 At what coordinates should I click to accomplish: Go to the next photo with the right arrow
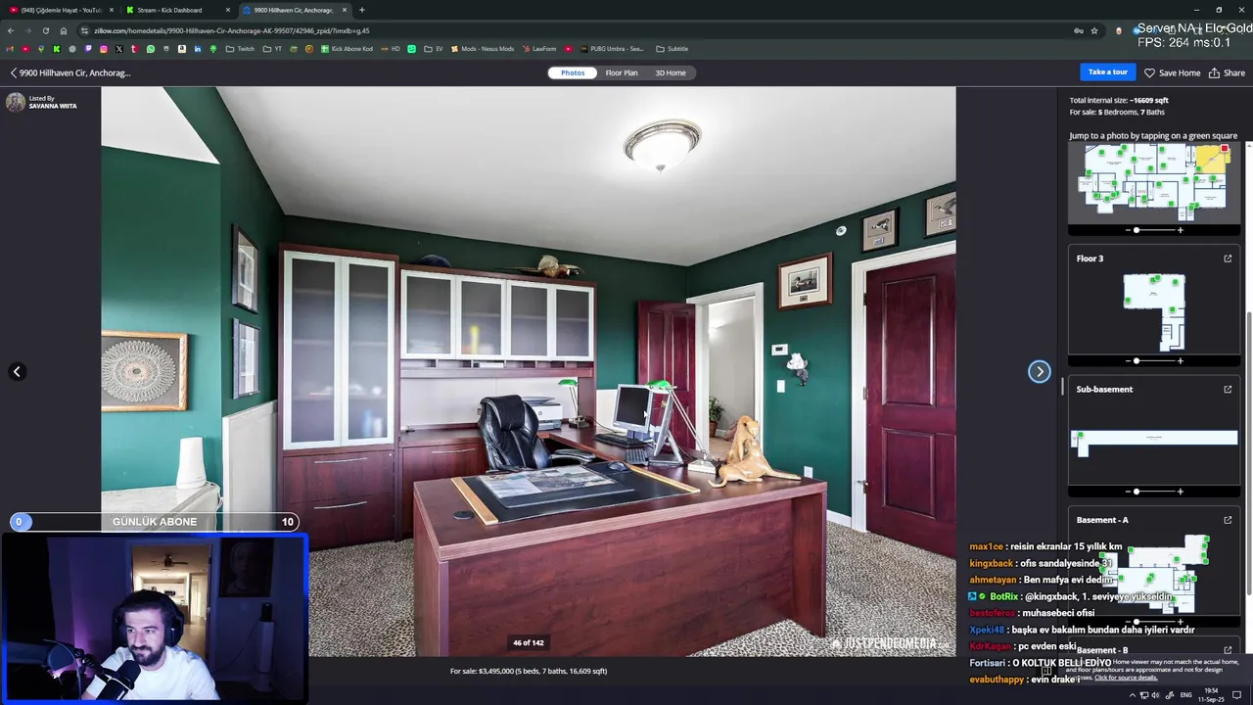(1039, 371)
